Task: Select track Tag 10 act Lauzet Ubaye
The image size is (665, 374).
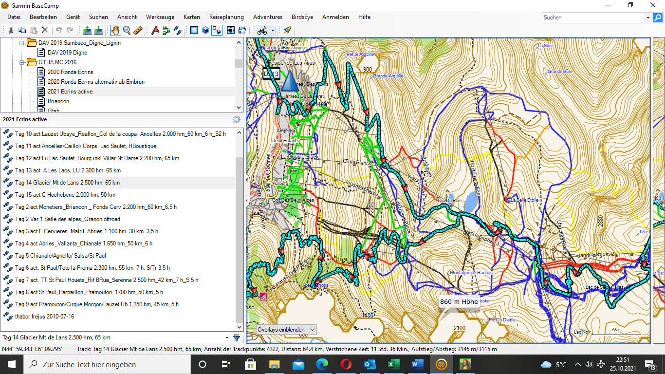Action: click(x=118, y=134)
